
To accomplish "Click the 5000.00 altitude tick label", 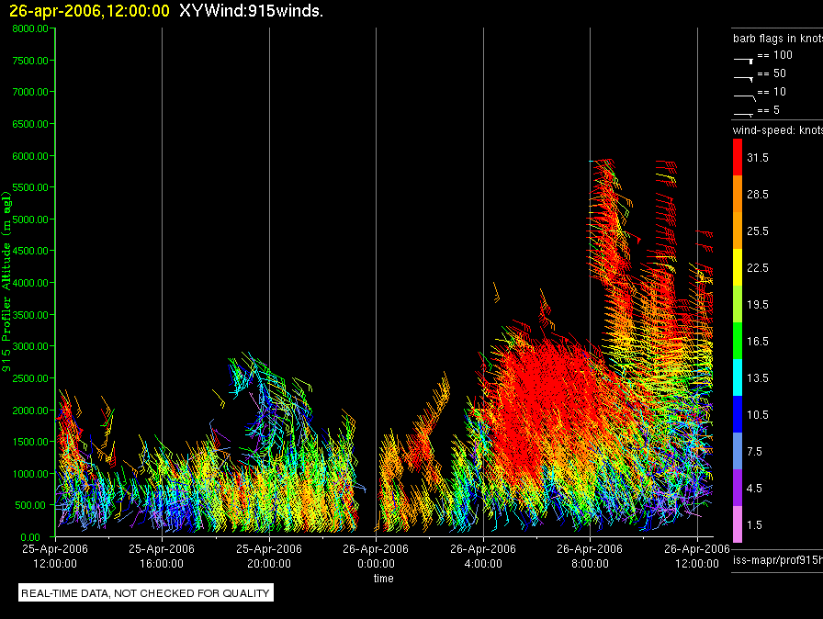I will point(30,219).
